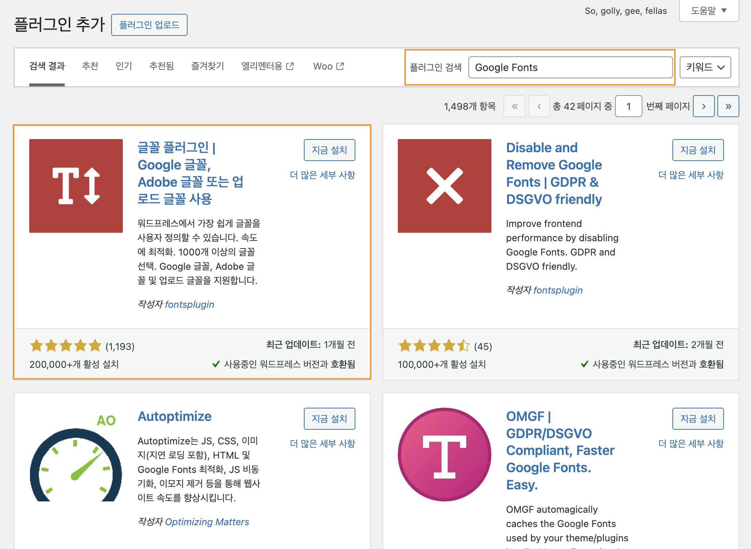Click the OMGF pink T icon

(444, 454)
